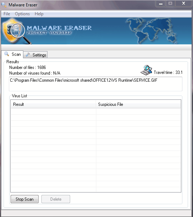Close the Malware Eraser window

click(184, 3)
